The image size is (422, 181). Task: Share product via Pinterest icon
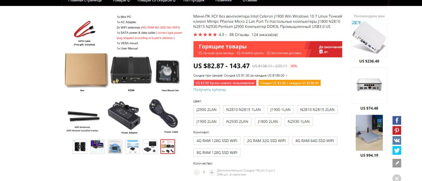tap(397, 130)
